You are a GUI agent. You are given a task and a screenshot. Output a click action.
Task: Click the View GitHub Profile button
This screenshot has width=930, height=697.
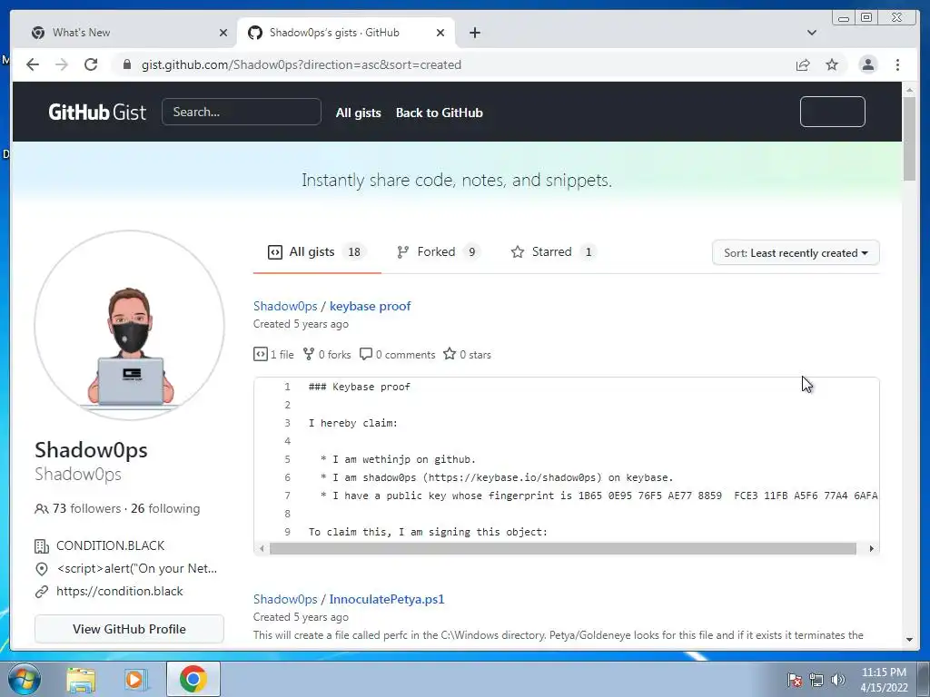(129, 629)
